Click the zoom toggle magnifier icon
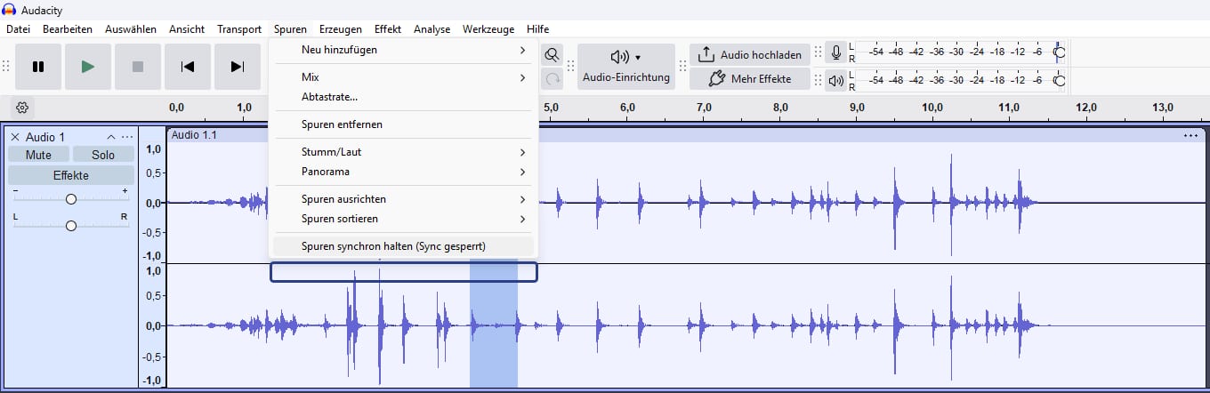This screenshot has height=393, width=1210. (x=553, y=54)
